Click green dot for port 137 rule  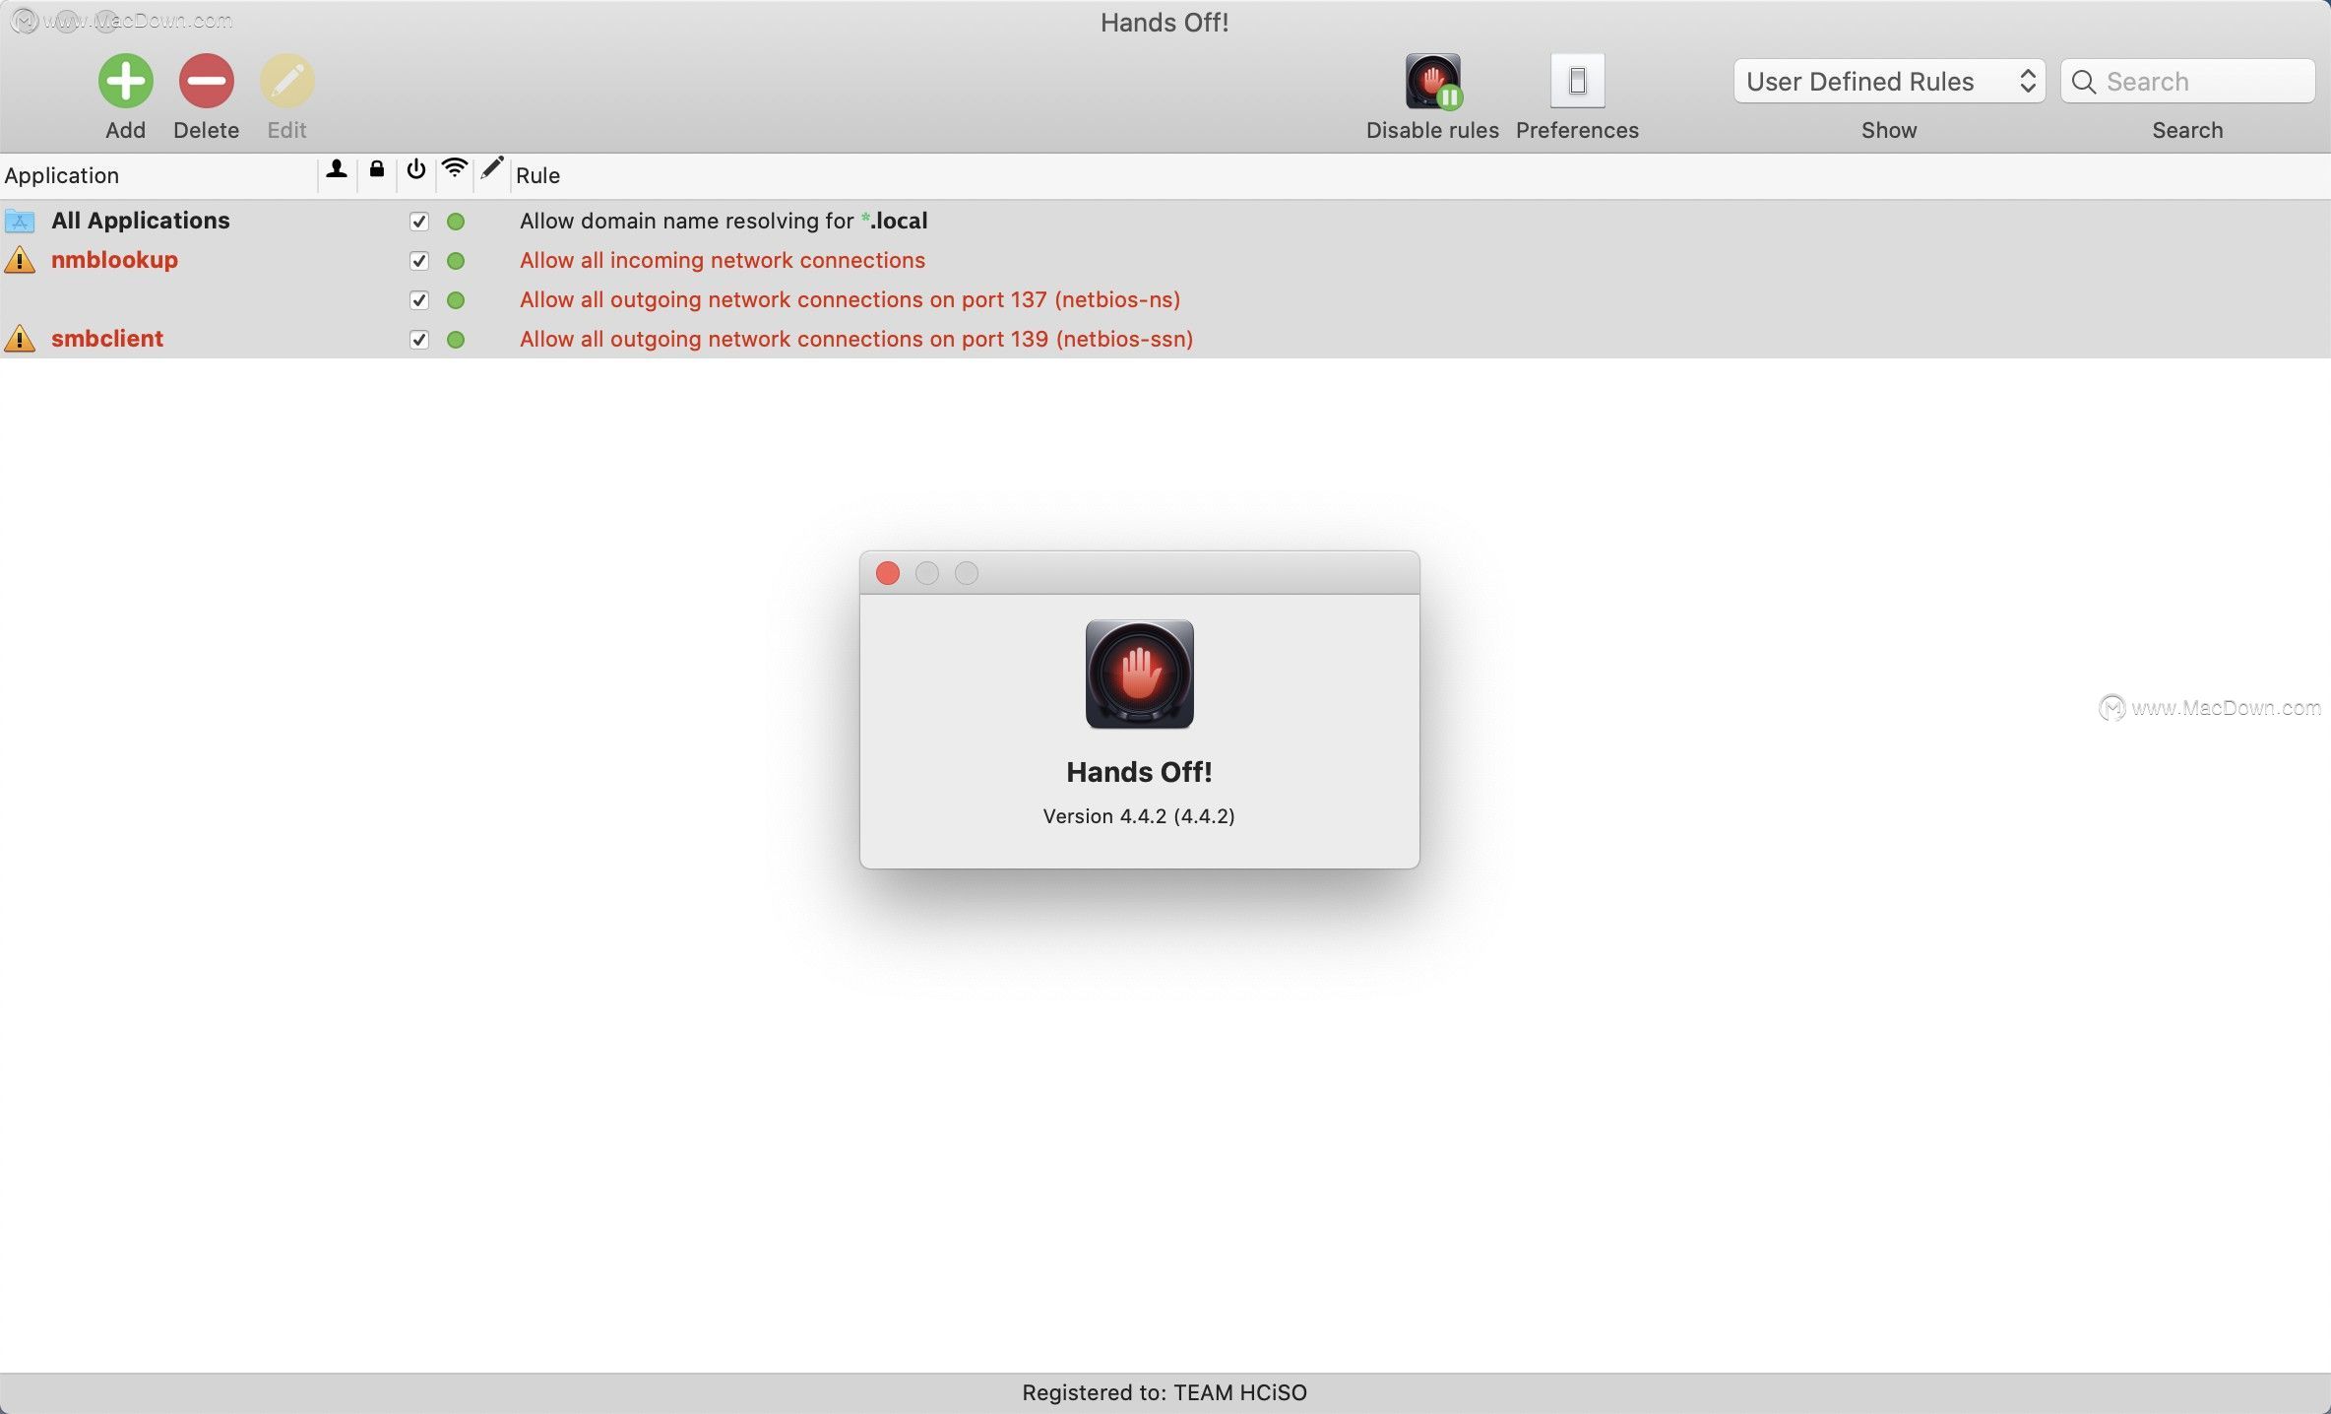point(456,300)
